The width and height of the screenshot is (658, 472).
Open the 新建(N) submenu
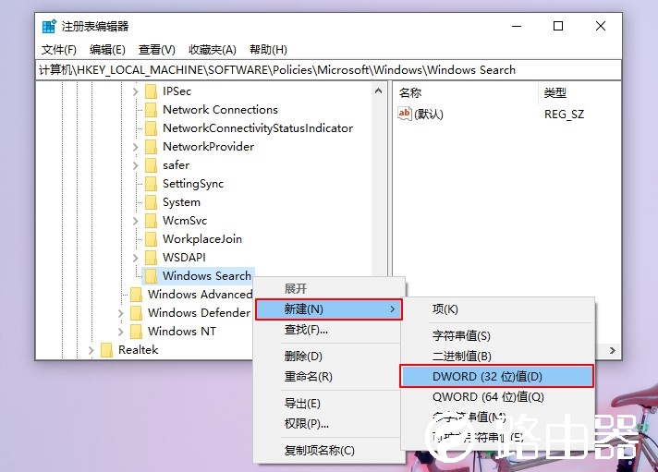tap(329, 309)
